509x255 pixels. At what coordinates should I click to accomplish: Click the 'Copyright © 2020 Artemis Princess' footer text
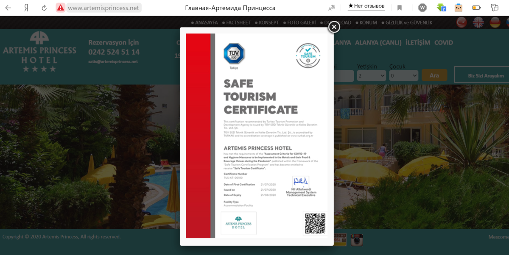coord(62,237)
